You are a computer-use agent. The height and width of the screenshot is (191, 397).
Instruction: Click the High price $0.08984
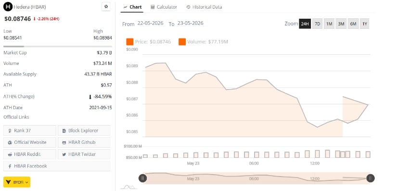102,38
